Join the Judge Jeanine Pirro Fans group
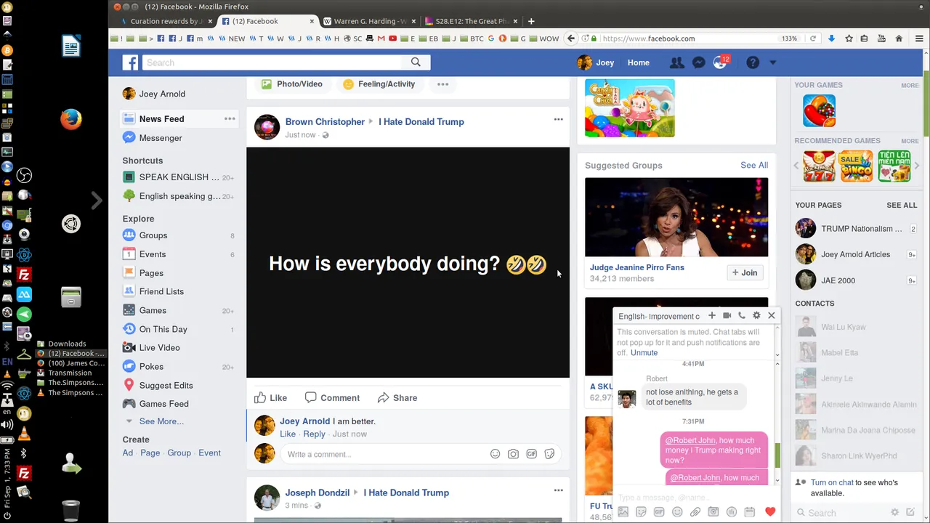The width and height of the screenshot is (930, 523). tap(745, 272)
